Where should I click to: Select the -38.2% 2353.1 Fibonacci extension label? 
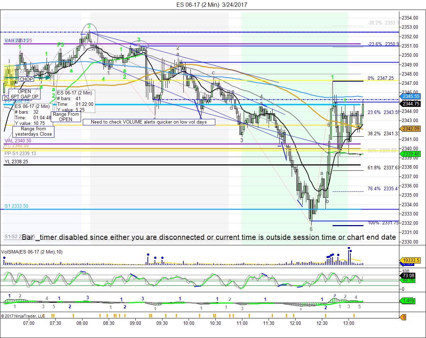click(x=383, y=23)
